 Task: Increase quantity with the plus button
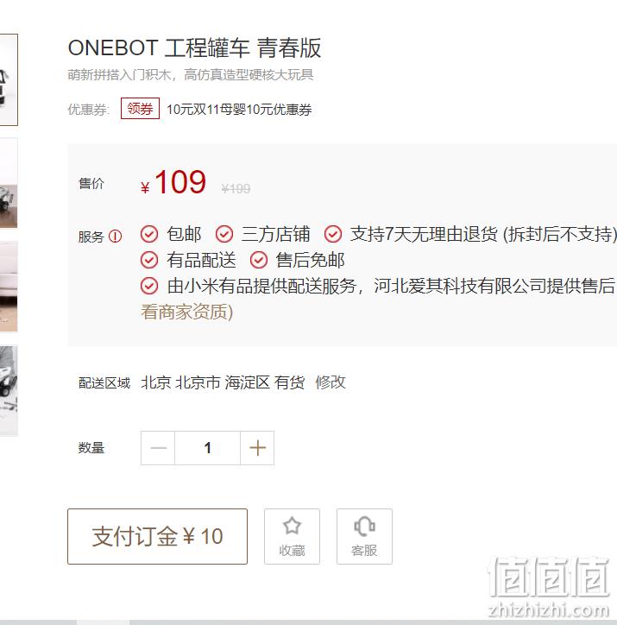(257, 448)
